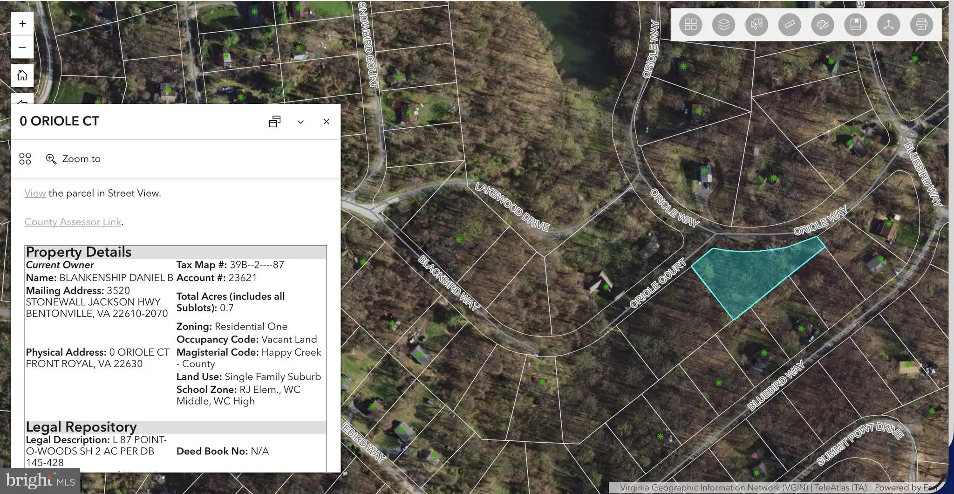Dock the 0 ORIOLE CT popup
Image resolution: width=954 pixels, height=494 pixels.
click(275, 122)
